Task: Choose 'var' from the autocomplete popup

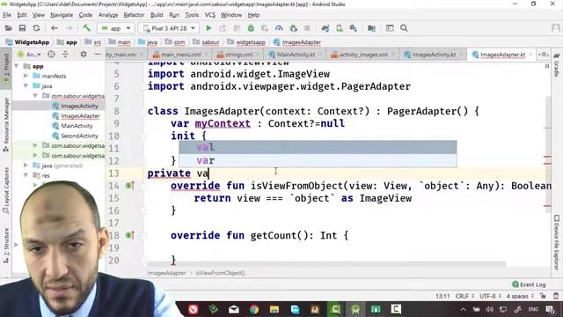Action: tap(318, 160)
